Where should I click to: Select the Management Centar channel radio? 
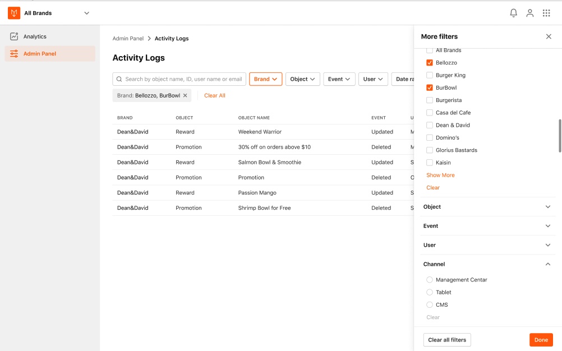[430, 280]
